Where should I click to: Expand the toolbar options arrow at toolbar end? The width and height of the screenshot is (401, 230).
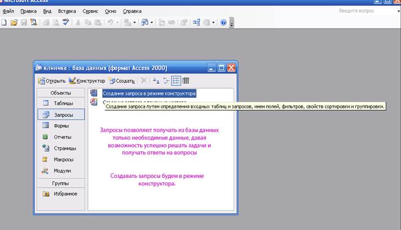pyautogui.click(x=232, y=24)
